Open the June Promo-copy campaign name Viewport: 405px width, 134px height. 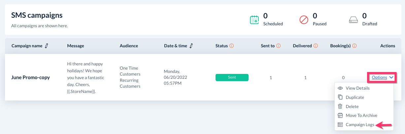pyautogui.click(x=30, y=78)
